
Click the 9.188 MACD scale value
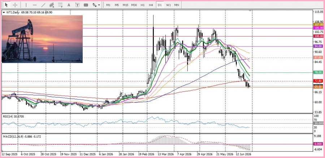pos(318,136)
